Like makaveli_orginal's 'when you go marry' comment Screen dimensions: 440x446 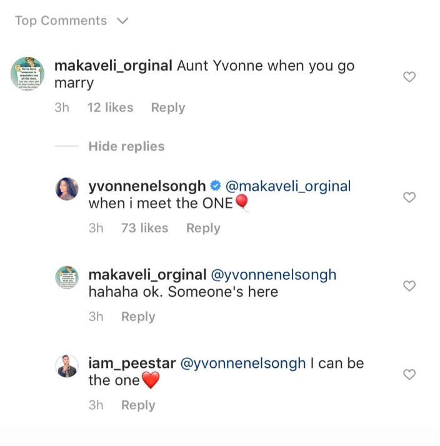[x=409, y=77]
